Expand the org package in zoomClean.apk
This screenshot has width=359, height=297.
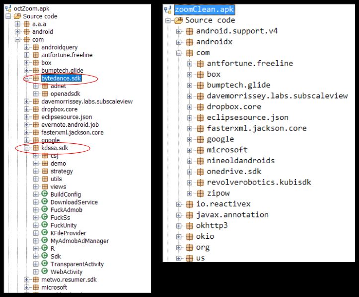[179, 248]
